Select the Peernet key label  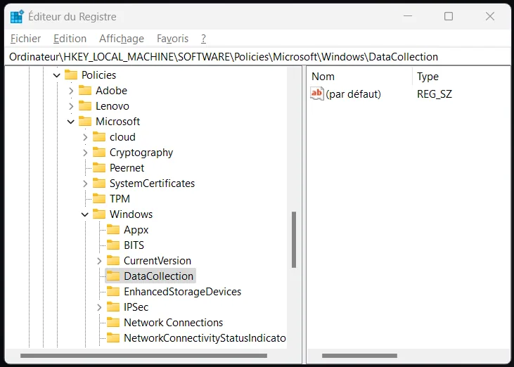[x=127, y=168]
